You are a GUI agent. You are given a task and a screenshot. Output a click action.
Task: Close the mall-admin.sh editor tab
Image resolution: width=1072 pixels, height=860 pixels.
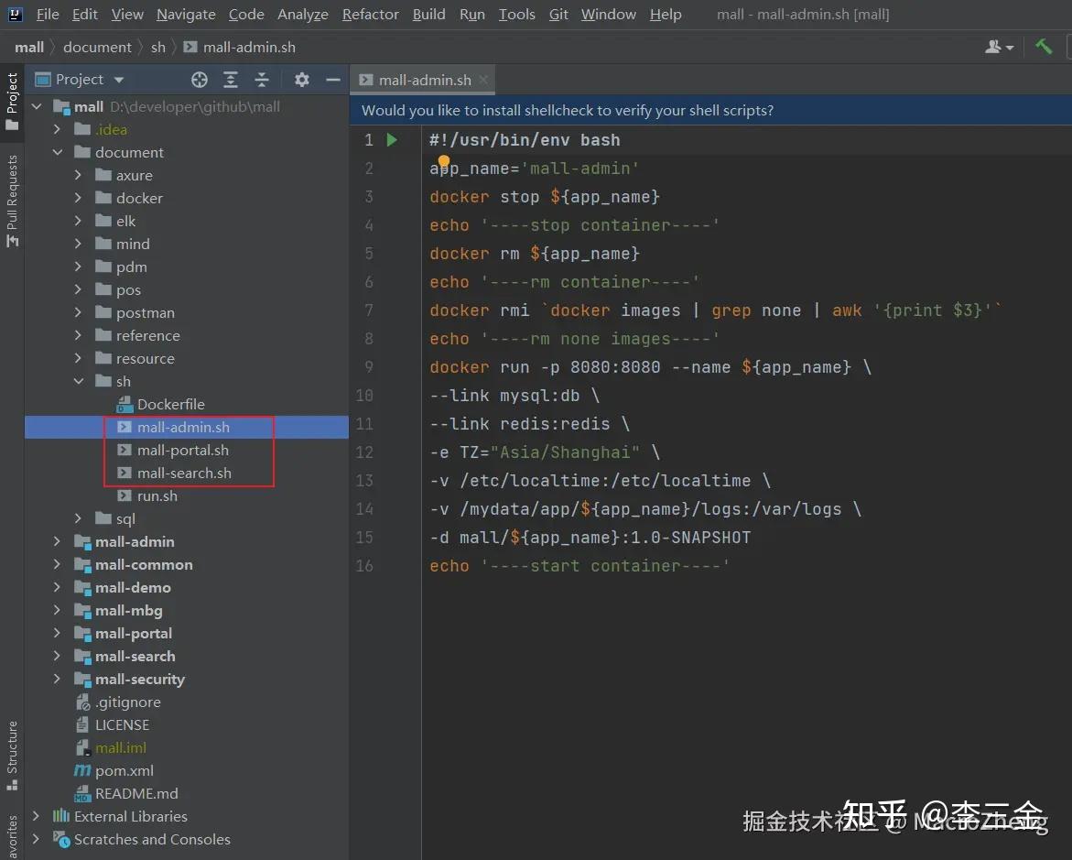click(x=484, y=80)
